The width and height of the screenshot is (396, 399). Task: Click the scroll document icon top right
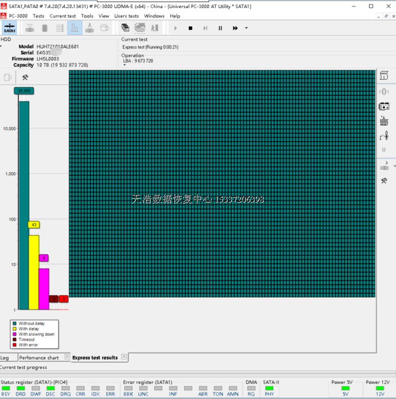384,76
